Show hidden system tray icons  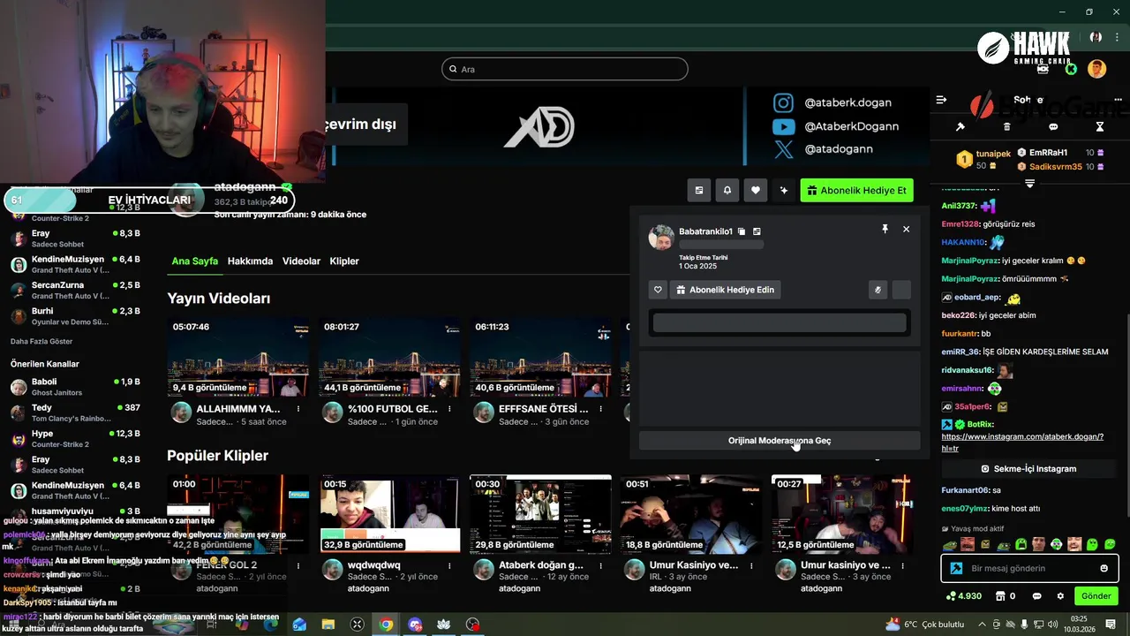982,625
